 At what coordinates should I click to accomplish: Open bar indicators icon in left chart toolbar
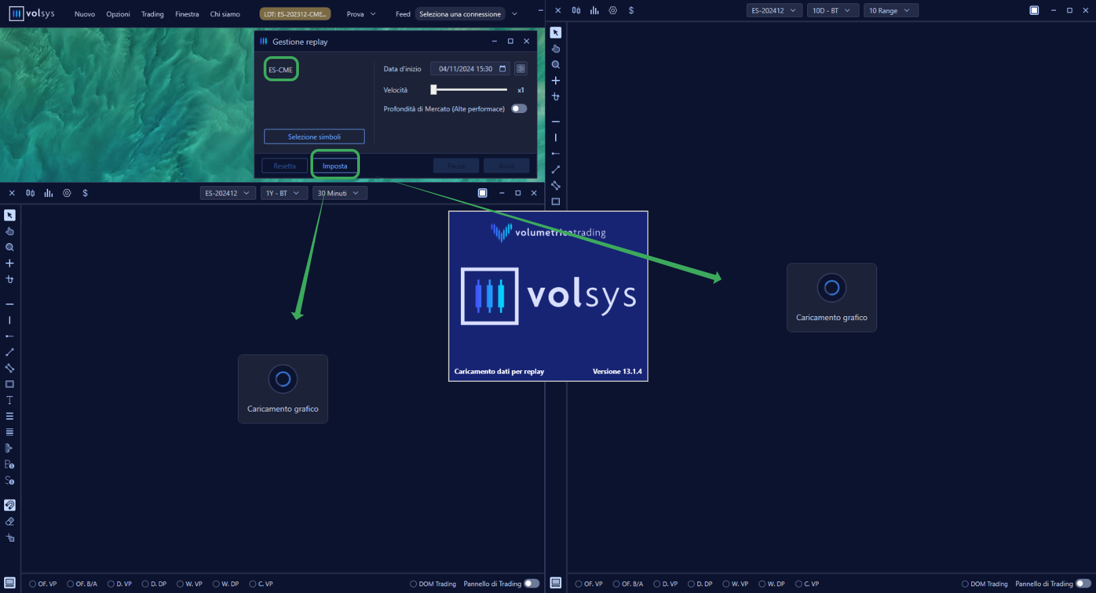click(x=49, y=193)
